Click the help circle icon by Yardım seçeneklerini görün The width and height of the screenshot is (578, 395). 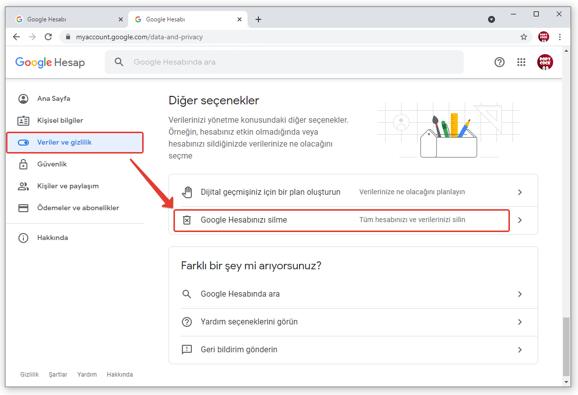tap(187, 321)
